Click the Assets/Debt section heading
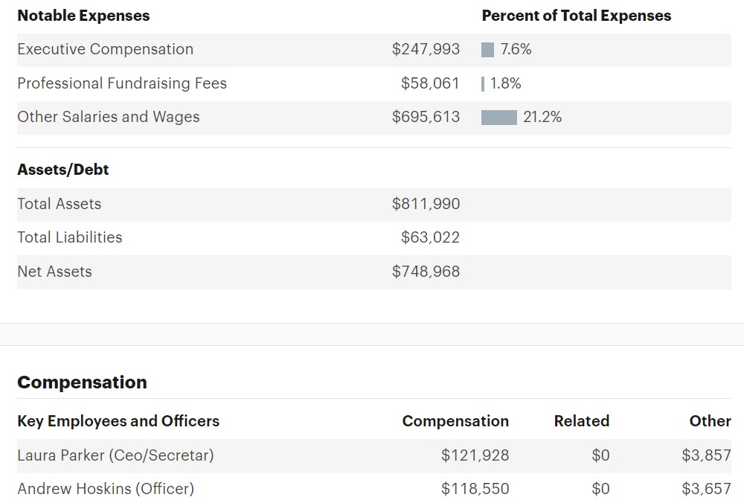 (x=63, y=170)
